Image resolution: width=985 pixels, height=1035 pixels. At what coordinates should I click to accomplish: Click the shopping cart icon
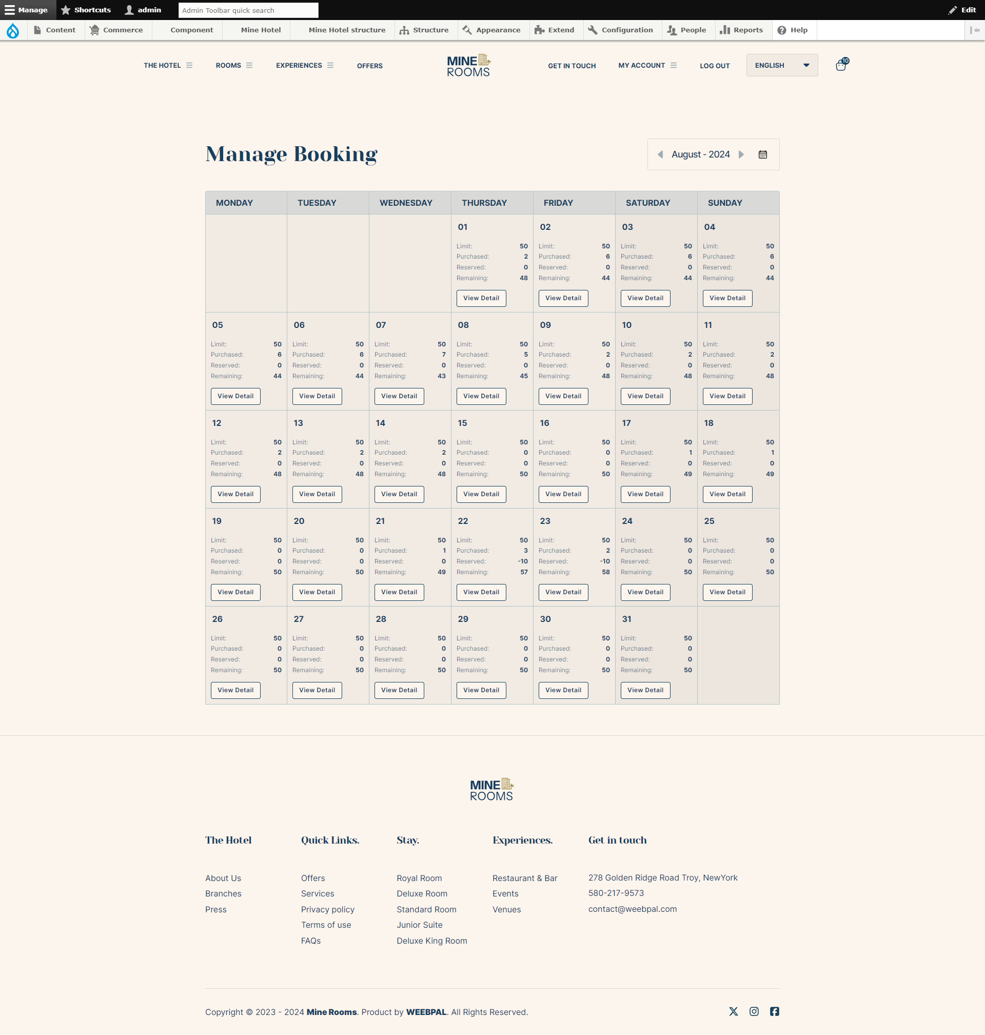tap(841, 65)
